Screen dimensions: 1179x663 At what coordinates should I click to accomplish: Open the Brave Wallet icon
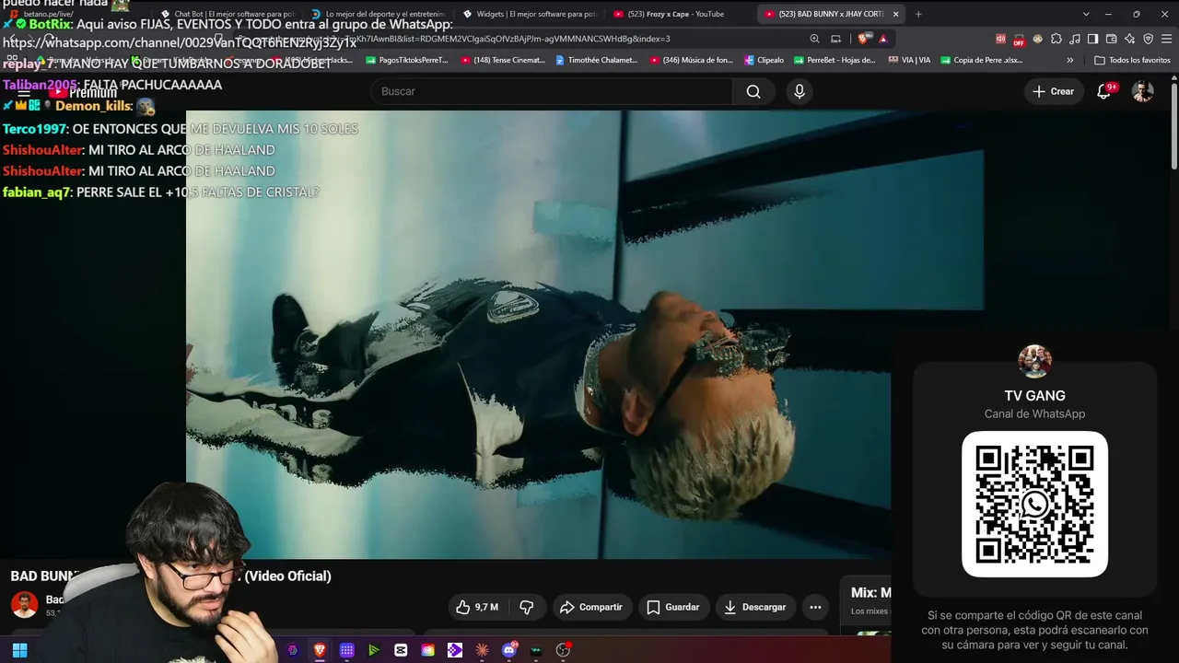coord(1111,39)
